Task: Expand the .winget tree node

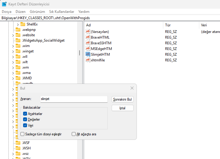Action: 13,52
